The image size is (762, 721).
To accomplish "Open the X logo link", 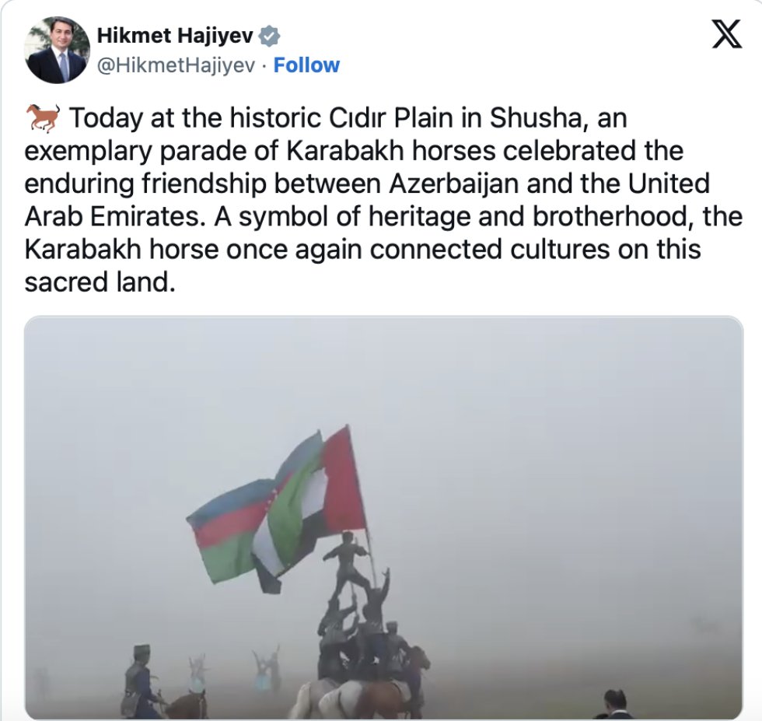I will tap(726, 34).
